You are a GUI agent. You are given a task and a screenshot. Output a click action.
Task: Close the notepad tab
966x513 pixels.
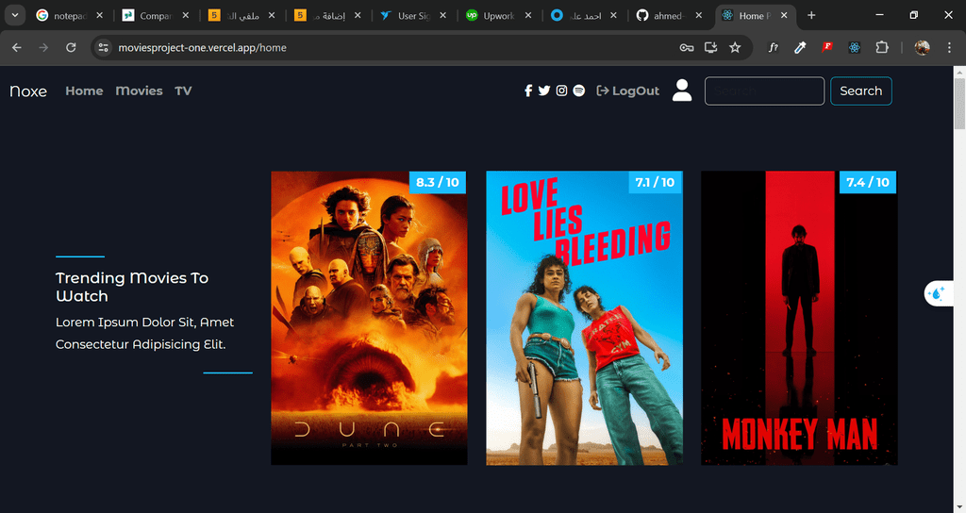[x=99, y=15]
